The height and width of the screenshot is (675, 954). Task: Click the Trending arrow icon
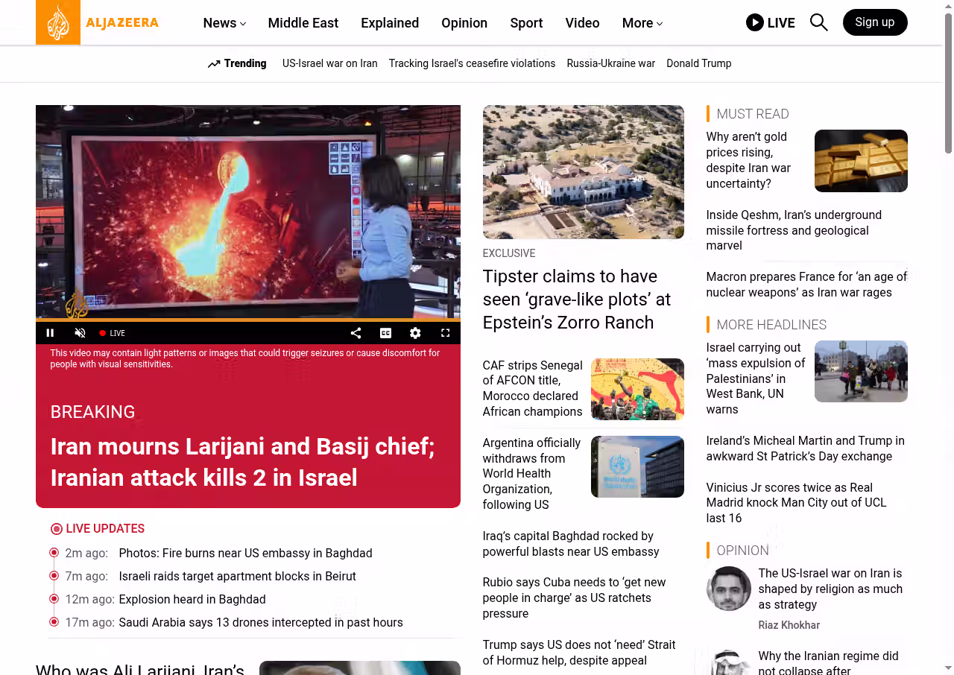point(214,64)
